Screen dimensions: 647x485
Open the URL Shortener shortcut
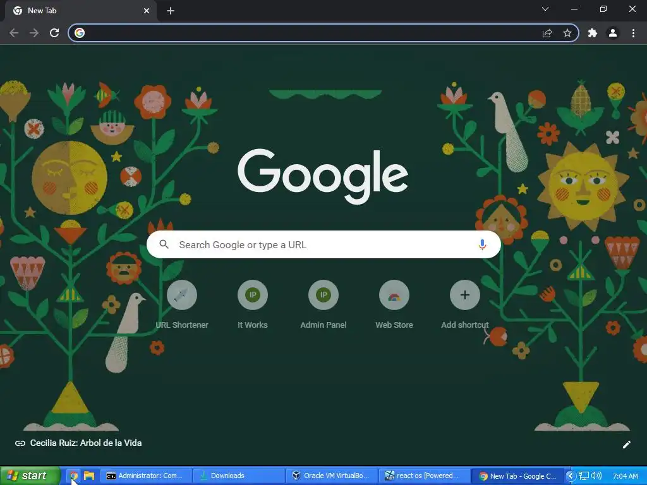(x=182, y=305)
